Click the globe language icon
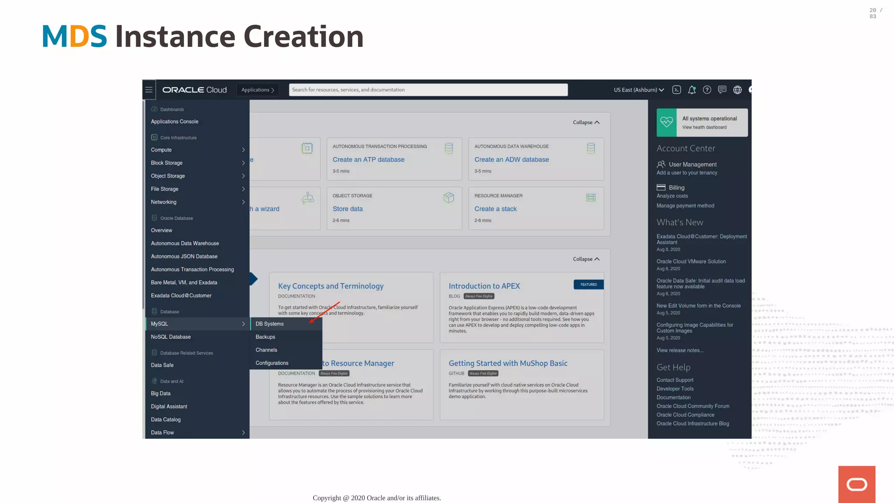This screenshot has height=503, width=894. click(738, 90)
